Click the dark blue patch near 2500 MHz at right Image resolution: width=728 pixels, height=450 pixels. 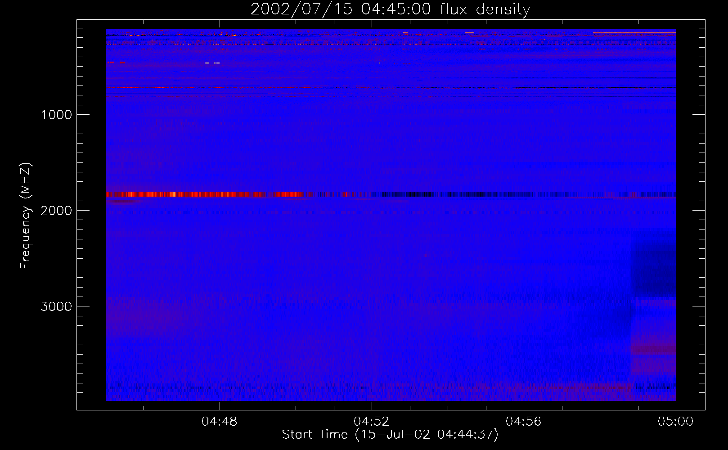653,263
